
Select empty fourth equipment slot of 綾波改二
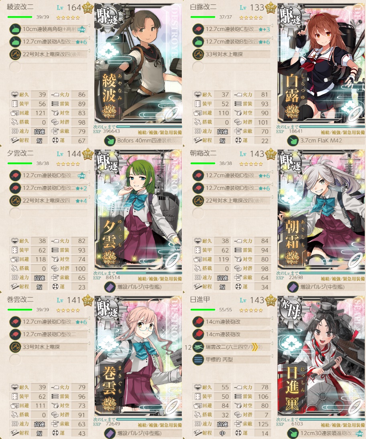49,67
